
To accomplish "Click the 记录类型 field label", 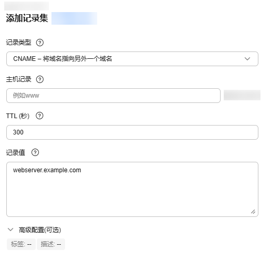I will tap(19, 43).
